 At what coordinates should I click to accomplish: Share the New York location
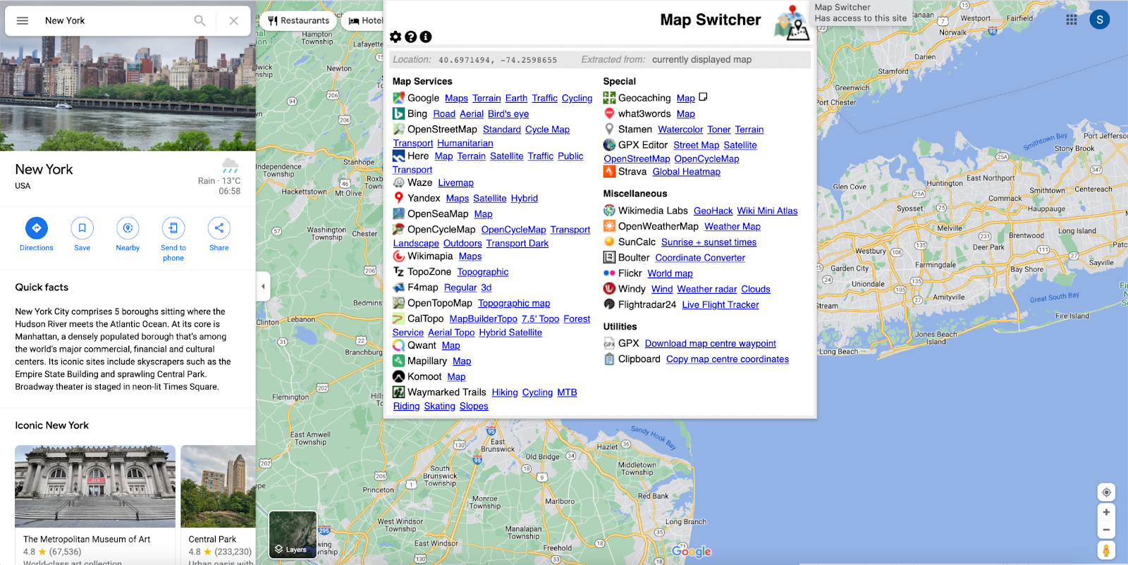pos(219,228)
